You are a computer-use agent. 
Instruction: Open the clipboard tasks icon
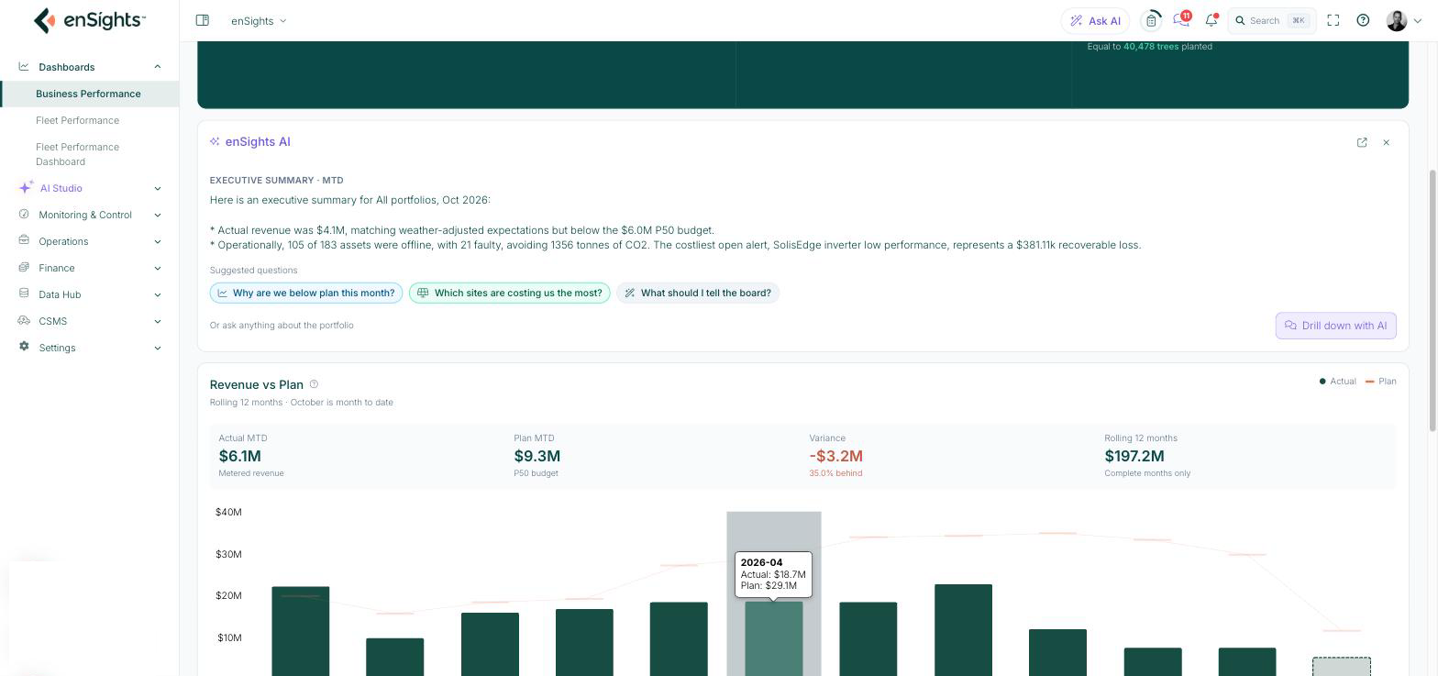(1151, 20)
